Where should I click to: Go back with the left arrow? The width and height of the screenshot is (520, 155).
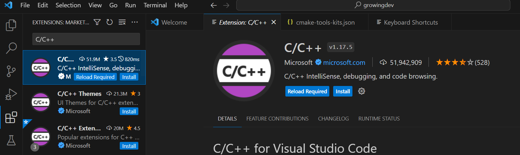[214, 5]
